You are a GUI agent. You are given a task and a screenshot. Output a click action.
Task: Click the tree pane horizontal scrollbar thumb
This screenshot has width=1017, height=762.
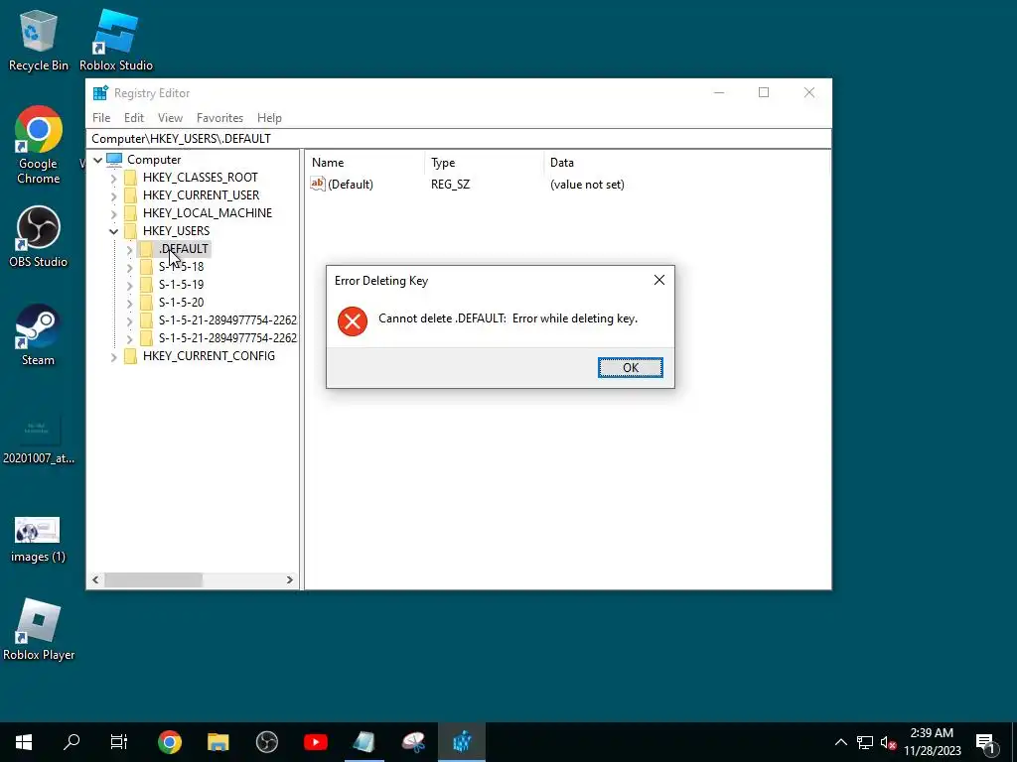pos(154,579)
